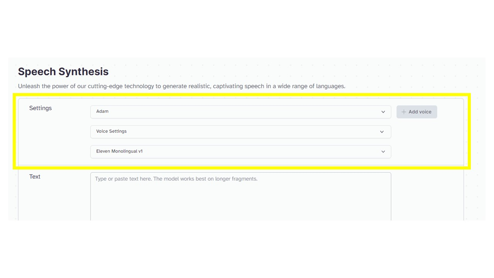
Task: Click the plus icon in Add voice
Action: (404, 112)
